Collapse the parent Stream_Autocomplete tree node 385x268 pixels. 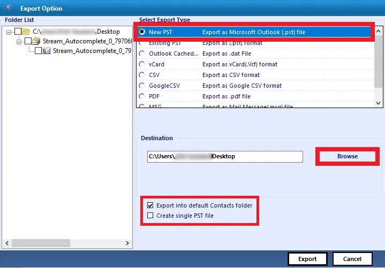coord(19,42)
